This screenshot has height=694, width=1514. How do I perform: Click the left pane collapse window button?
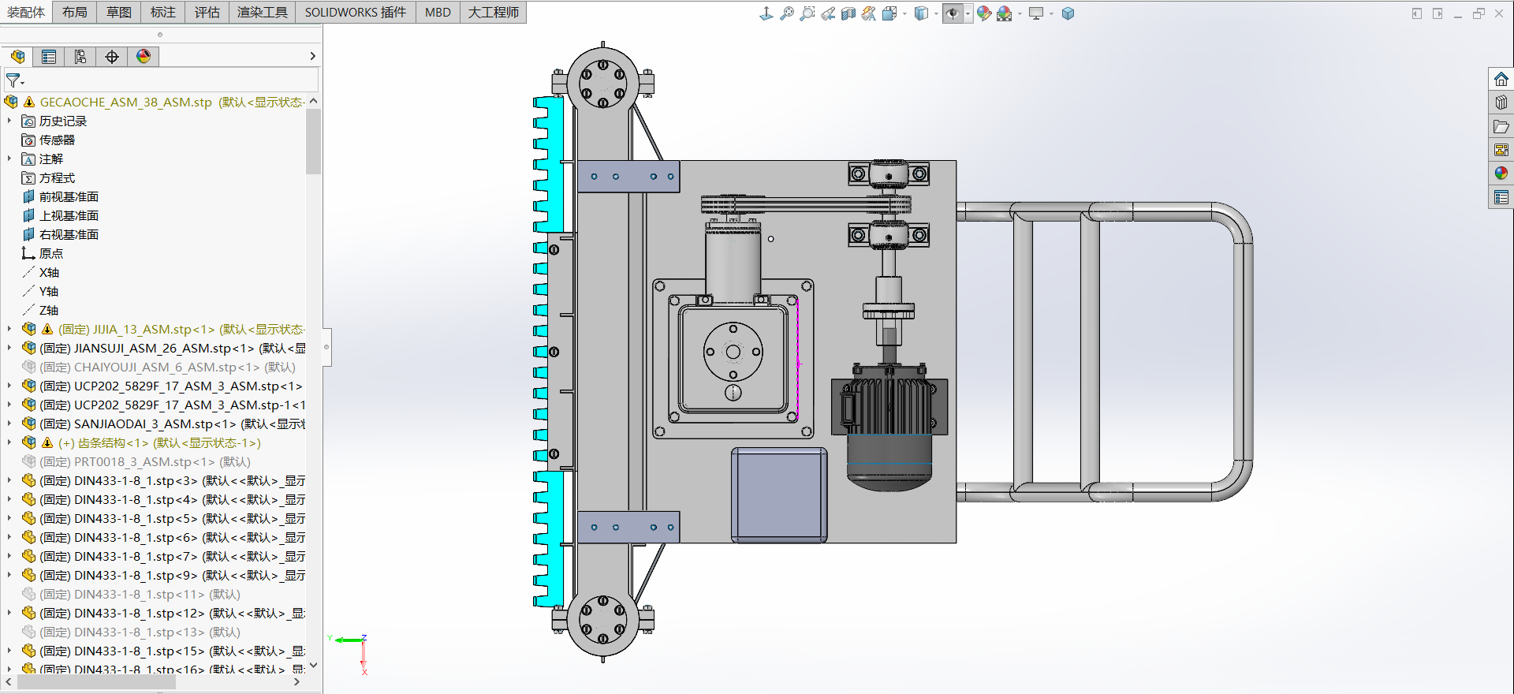coord(1417,13)
